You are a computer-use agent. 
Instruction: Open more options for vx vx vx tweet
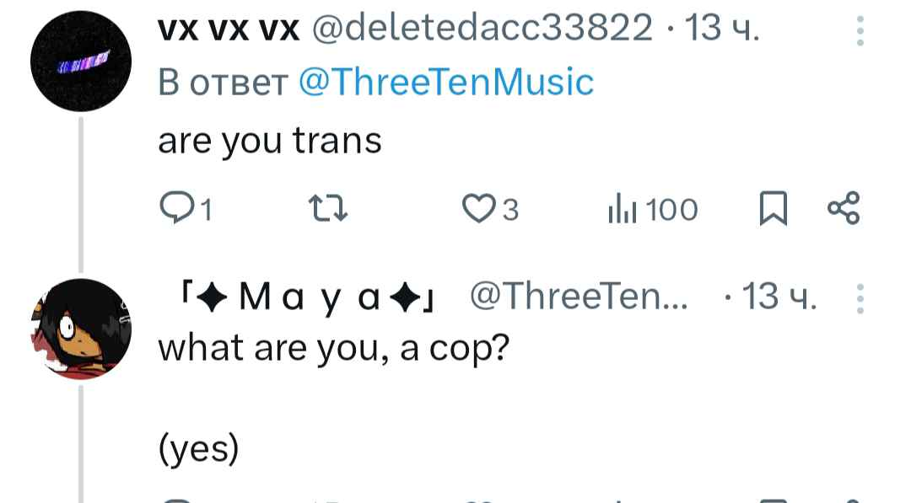(860, 32)
